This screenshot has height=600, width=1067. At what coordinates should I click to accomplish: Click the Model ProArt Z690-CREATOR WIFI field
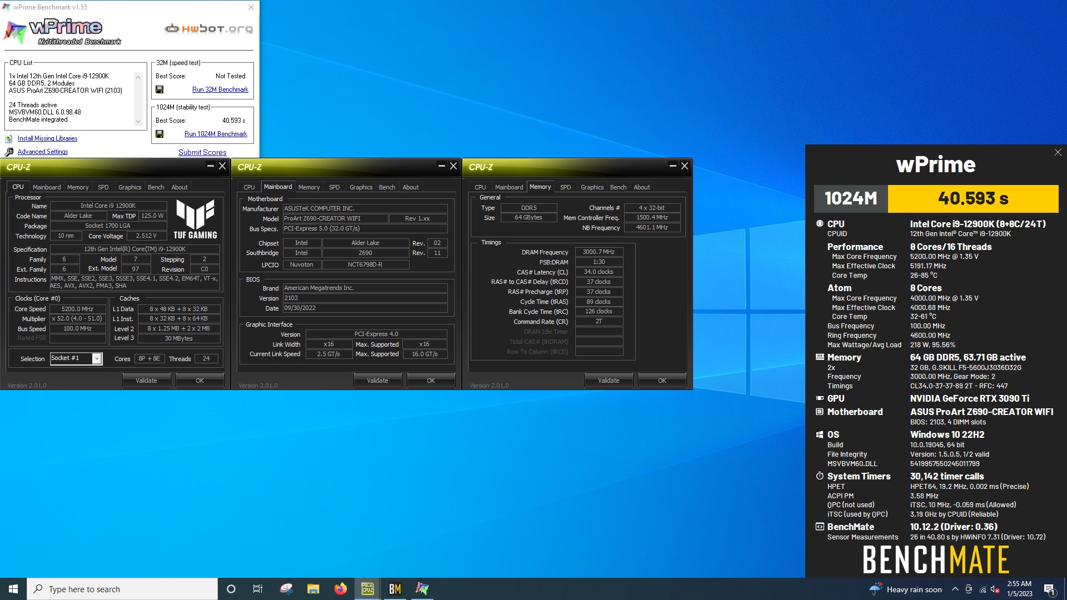click(335, 218)
